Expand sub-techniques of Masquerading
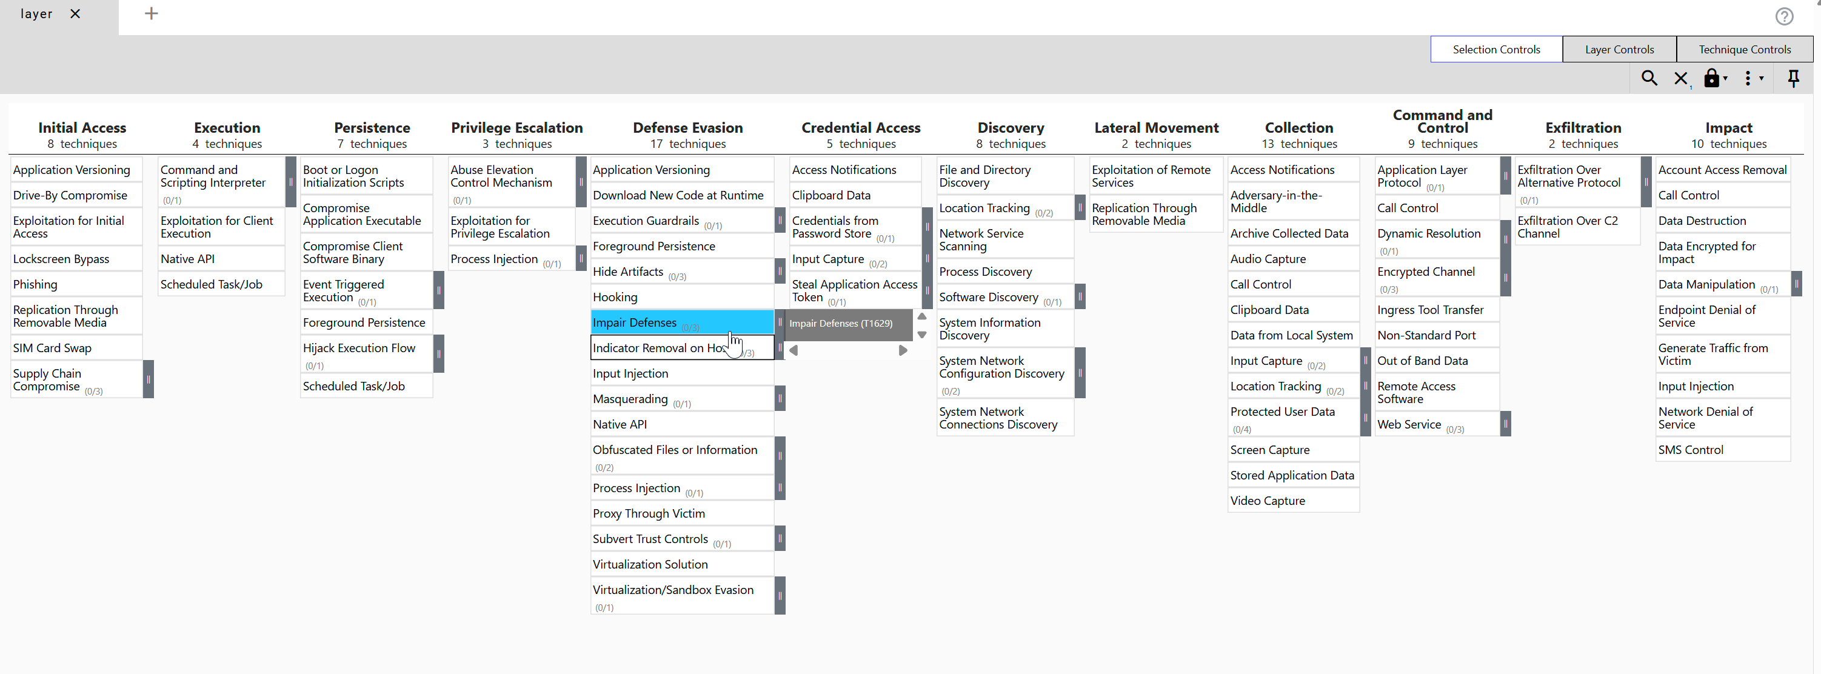The width and height of the screenshot is (1821, 674). [x=780, y=398]
